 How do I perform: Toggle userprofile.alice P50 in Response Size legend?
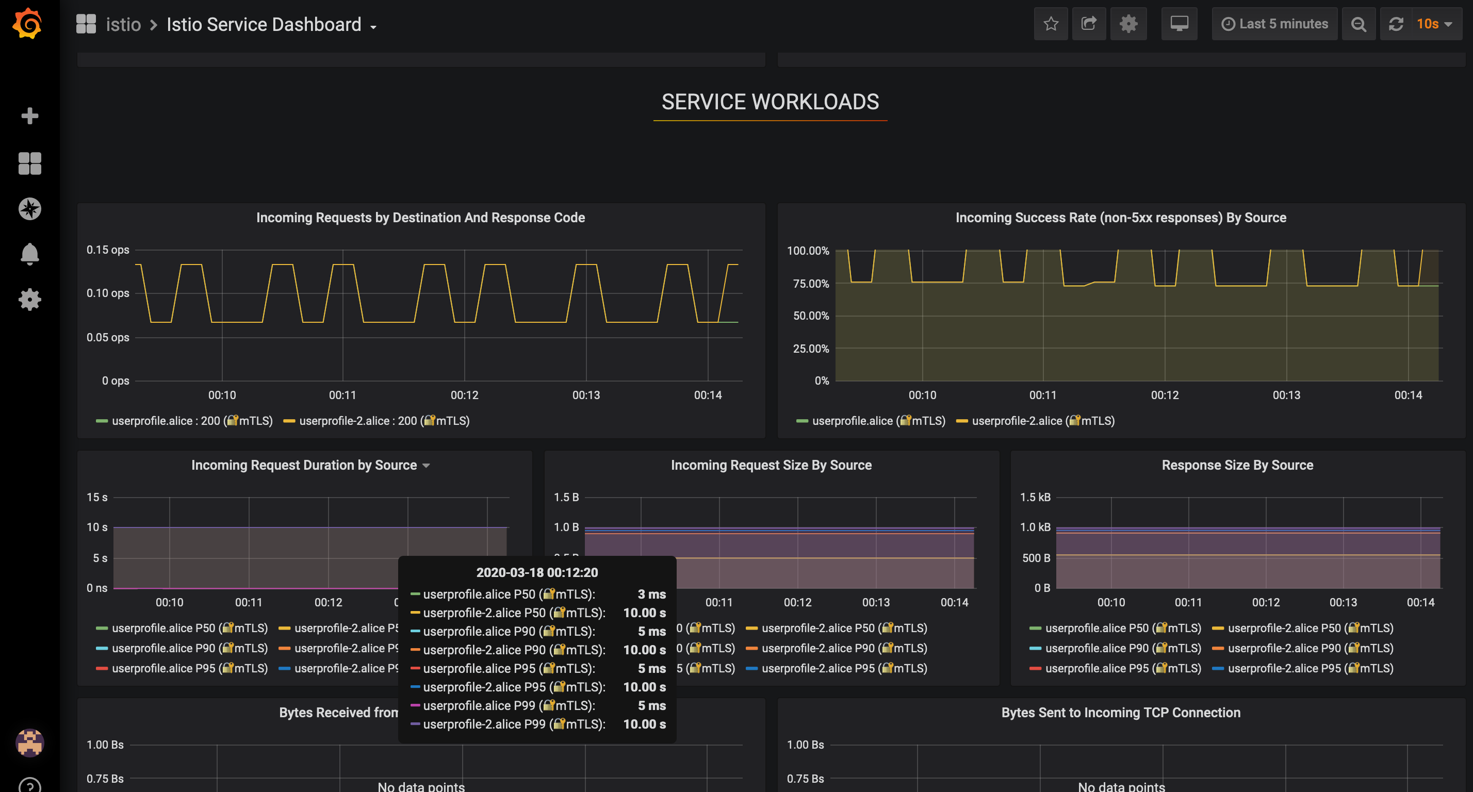1123,628
